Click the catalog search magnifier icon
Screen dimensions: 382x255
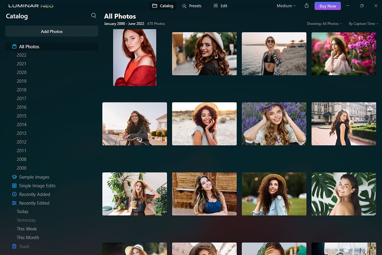[x=94, y=16]
